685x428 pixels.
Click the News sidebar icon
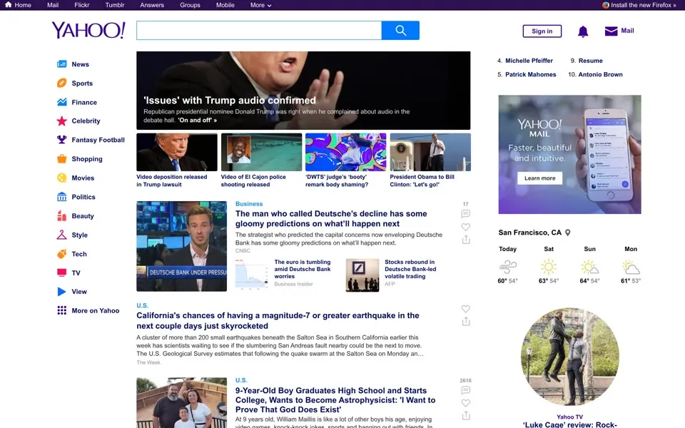61,64
